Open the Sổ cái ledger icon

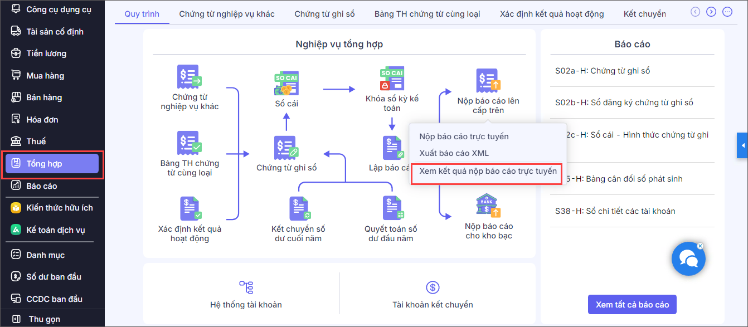pos(286,84)
